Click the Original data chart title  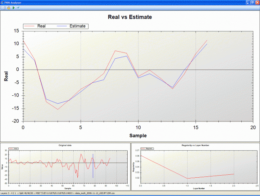coord(65,145)
